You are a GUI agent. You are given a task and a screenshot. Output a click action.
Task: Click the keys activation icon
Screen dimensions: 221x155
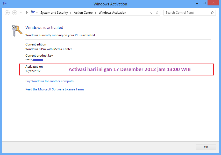(17, 31)
